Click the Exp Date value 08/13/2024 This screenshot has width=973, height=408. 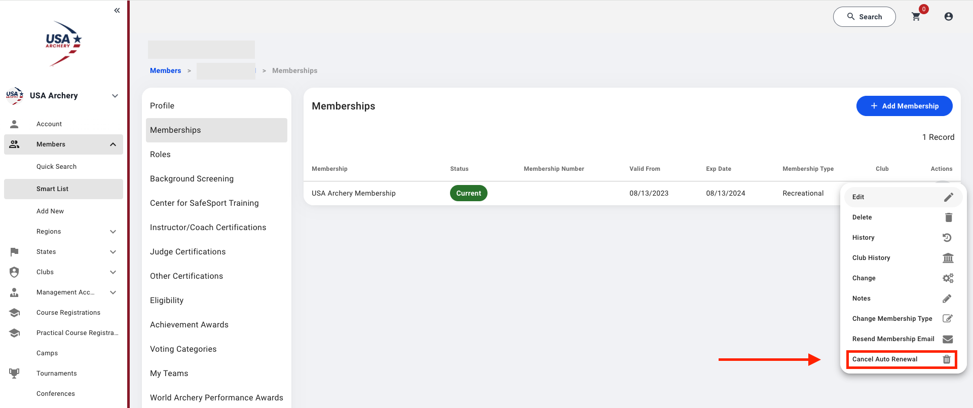point(726,193)
